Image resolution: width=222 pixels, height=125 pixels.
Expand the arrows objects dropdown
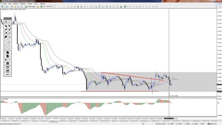pyautogui.click(x=93, y=7)
